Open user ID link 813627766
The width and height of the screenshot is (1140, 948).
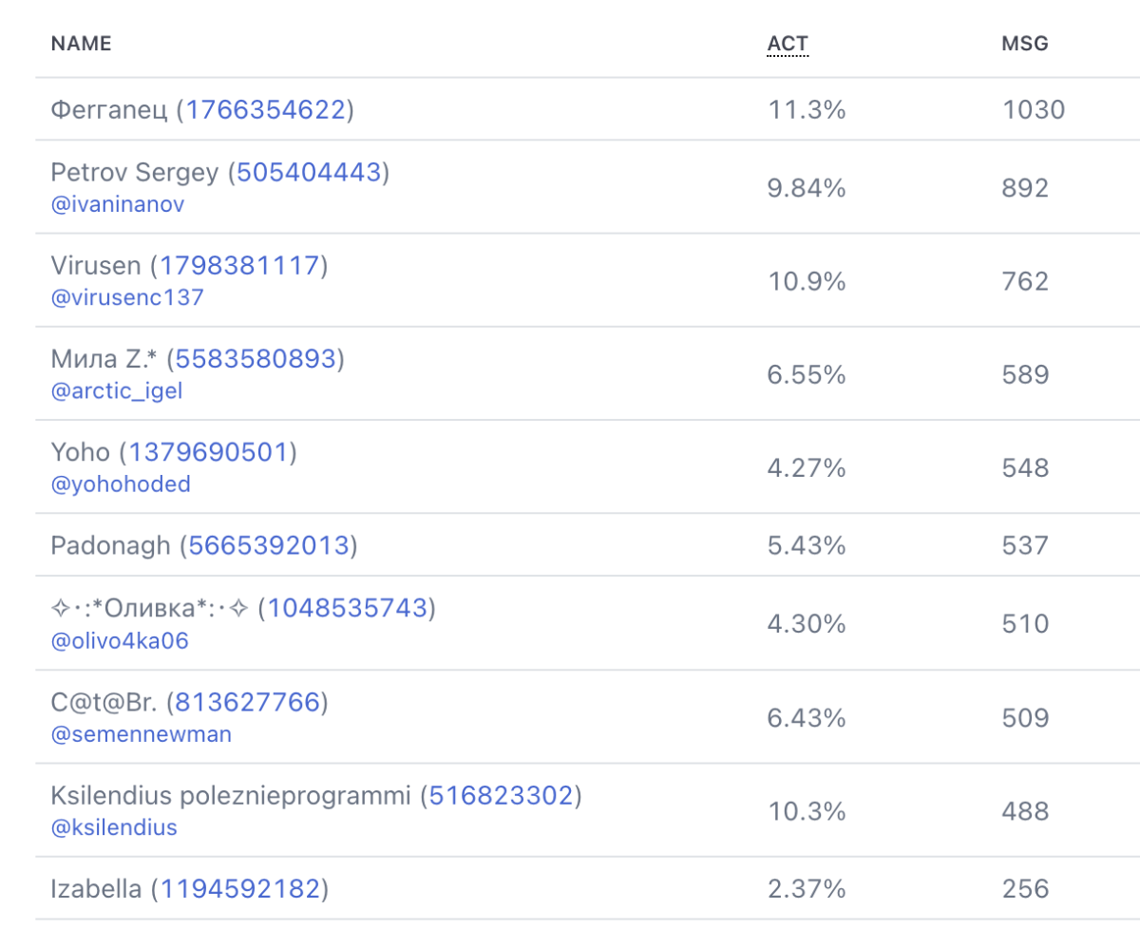coord(247,703)
